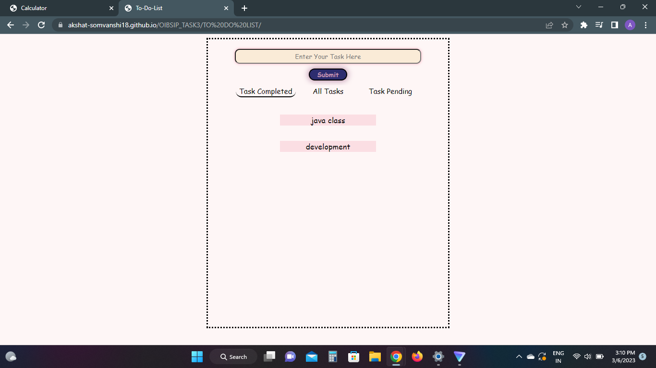Open the side panel icon in Chrome
Viewport: 656px width, 368px height.
point(615,25)
